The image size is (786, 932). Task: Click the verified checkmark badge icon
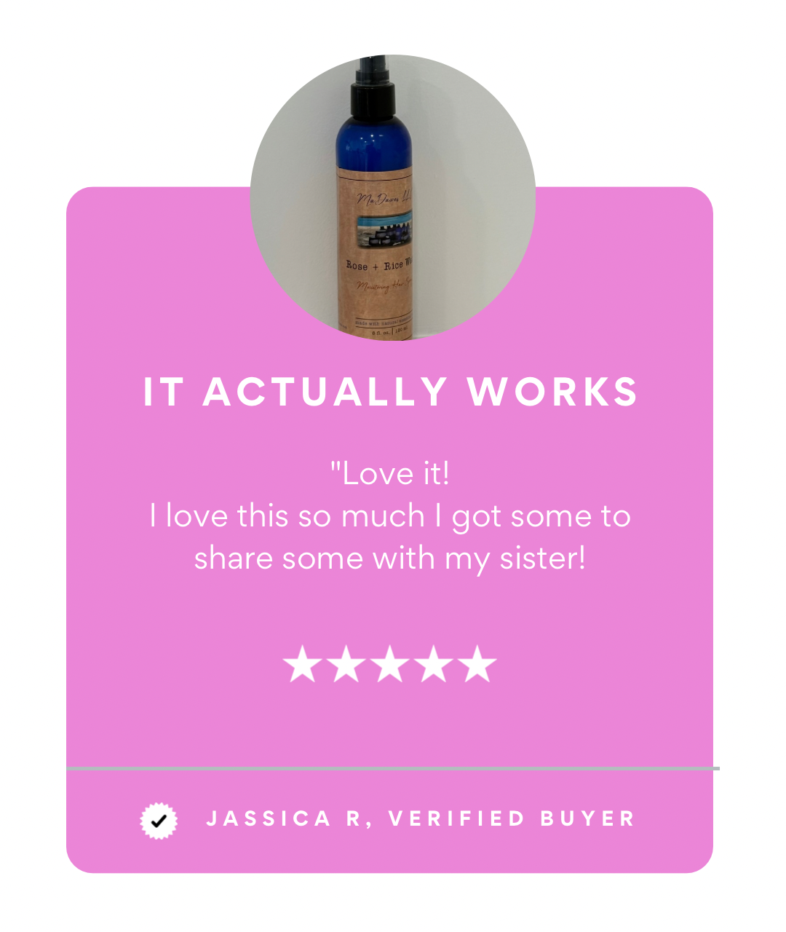(159, 821)
